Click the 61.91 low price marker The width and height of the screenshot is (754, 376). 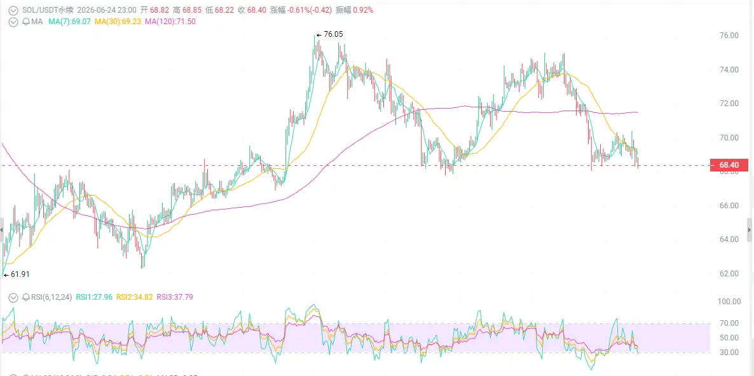click(x=17, y=275)
